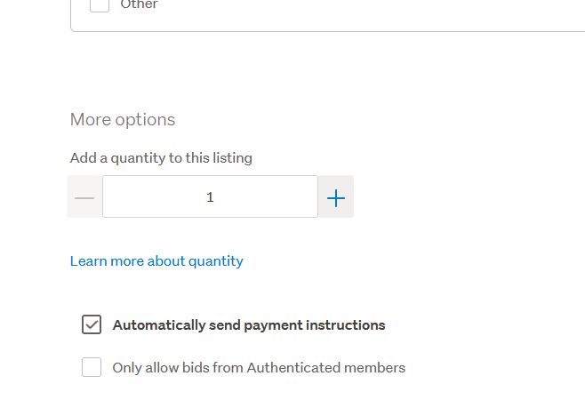Follow the blue quantity help link
Screen dimensions: 585x408
click(156, 260)
